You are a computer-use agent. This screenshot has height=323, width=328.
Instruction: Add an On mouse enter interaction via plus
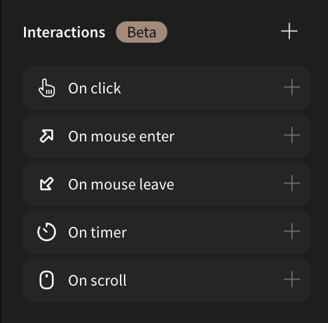coord(292,135)
